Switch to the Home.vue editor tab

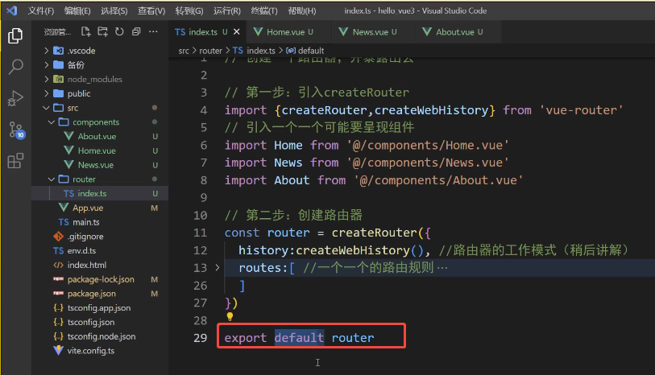point(288,31)
